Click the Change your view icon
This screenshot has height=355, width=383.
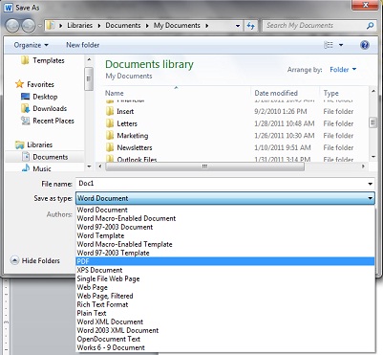click(x=329, y=45)
